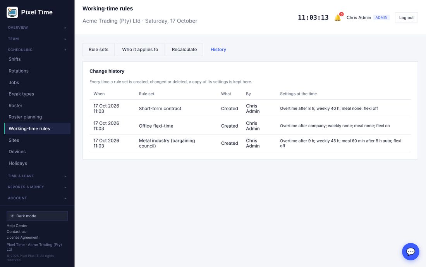
Task: Go to Holidays page
Action: point(37,163)
